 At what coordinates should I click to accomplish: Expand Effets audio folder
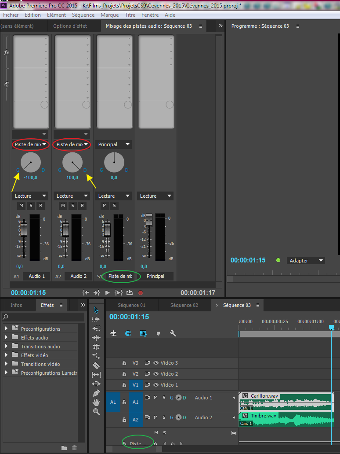tap(6, 337)
